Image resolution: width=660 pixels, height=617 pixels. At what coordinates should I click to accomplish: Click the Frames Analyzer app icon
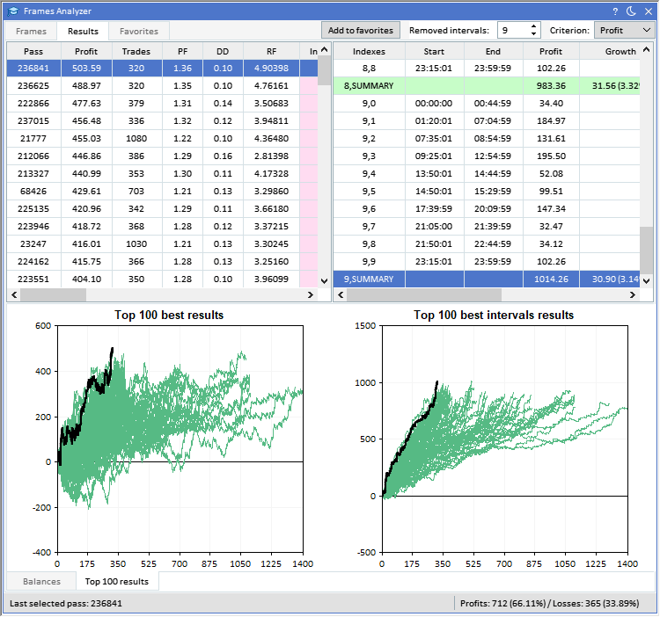point(13,11)
